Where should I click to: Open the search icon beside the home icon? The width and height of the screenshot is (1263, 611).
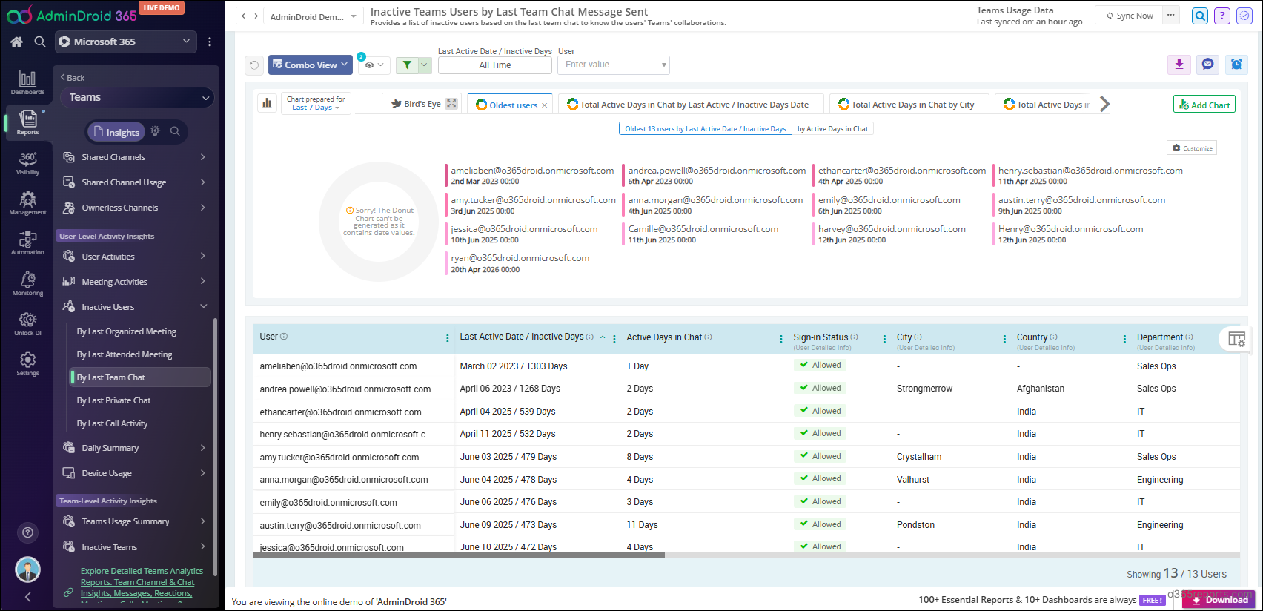coord(40,42)
